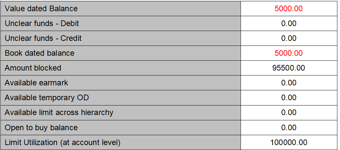The height and width of the screenshot is (150, 340).
Task: Select the 100000.00 Limit Utilization value
Action: click(288, 142)
